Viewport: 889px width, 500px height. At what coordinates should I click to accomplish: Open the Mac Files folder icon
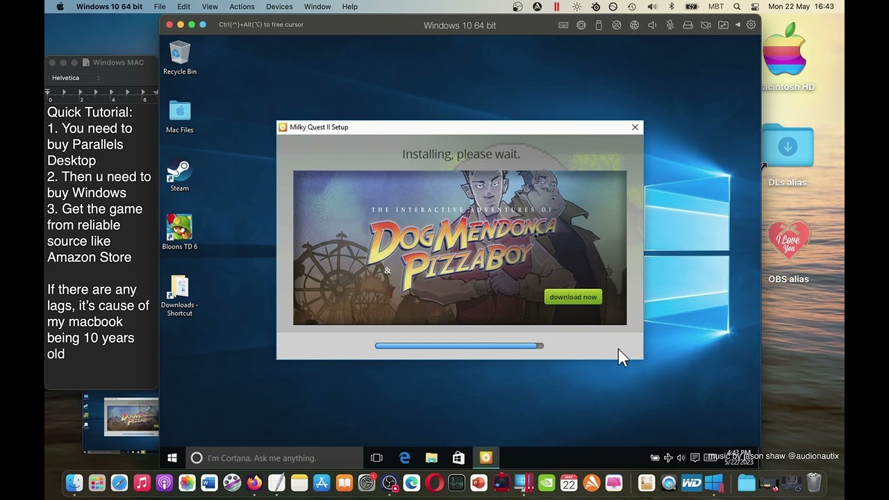180,117
